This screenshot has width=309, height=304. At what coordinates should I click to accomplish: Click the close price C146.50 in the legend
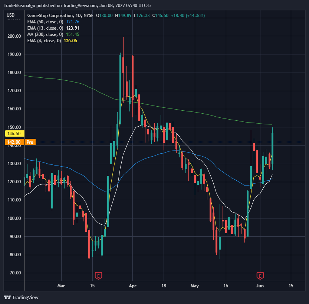pos(160,16)
